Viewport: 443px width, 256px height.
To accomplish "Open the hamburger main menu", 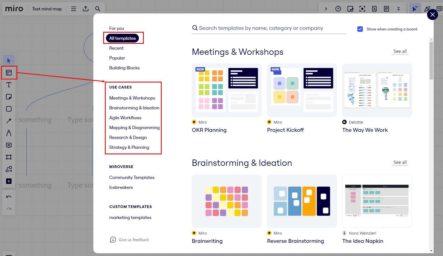I will (x=74, y=9).
